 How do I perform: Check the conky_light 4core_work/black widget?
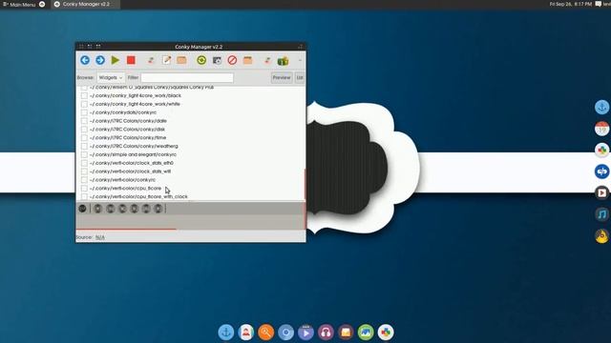pyautogui.click(x=84, y=95)
